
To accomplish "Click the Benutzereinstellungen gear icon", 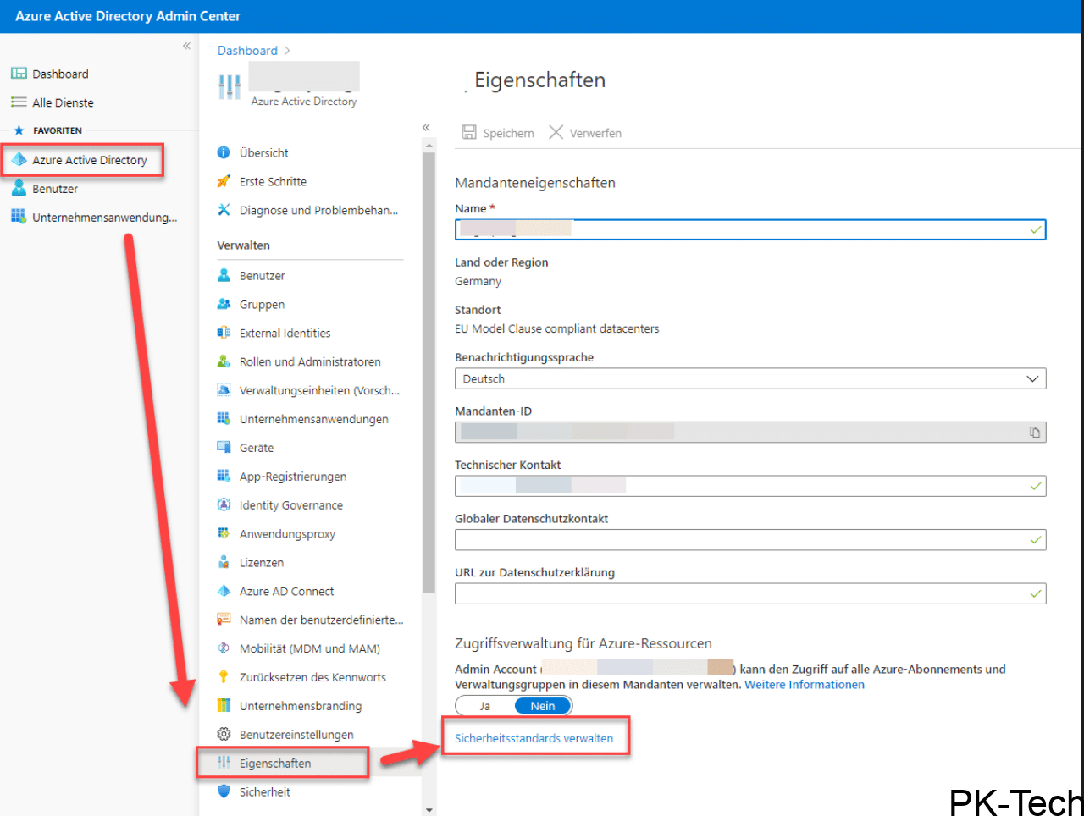I will coord(224,734).
